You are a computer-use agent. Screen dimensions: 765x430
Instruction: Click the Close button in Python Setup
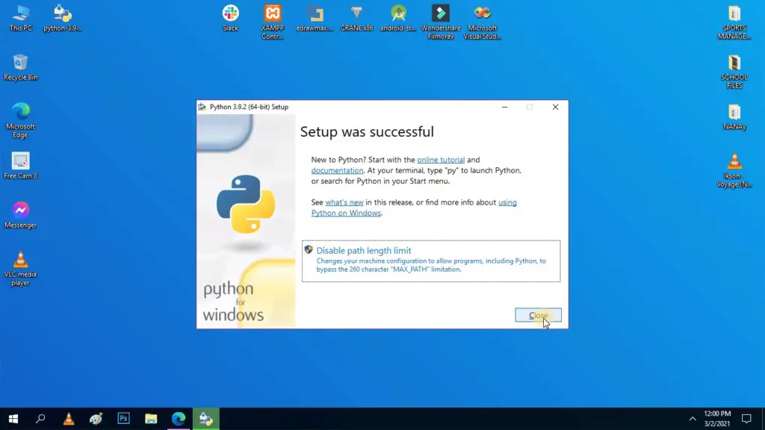click(538, 316)
